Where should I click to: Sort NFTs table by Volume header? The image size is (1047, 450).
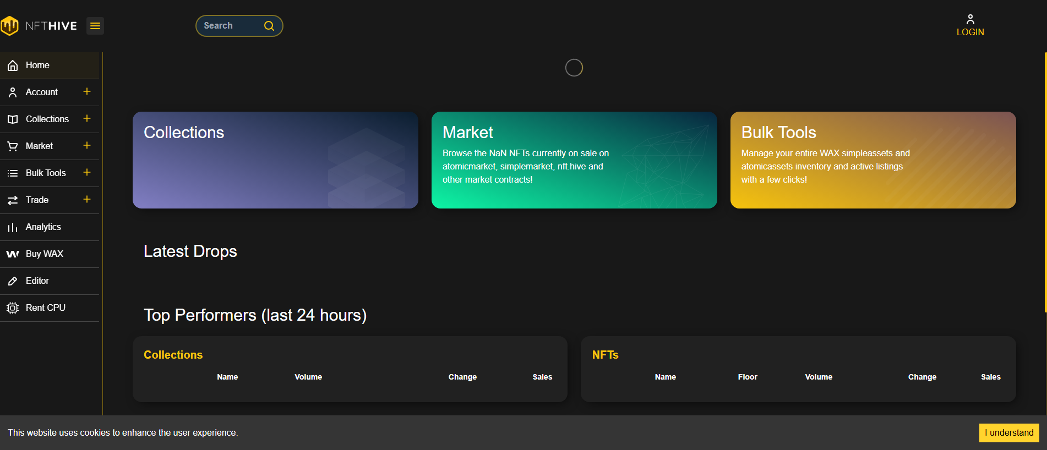[819, 377]
